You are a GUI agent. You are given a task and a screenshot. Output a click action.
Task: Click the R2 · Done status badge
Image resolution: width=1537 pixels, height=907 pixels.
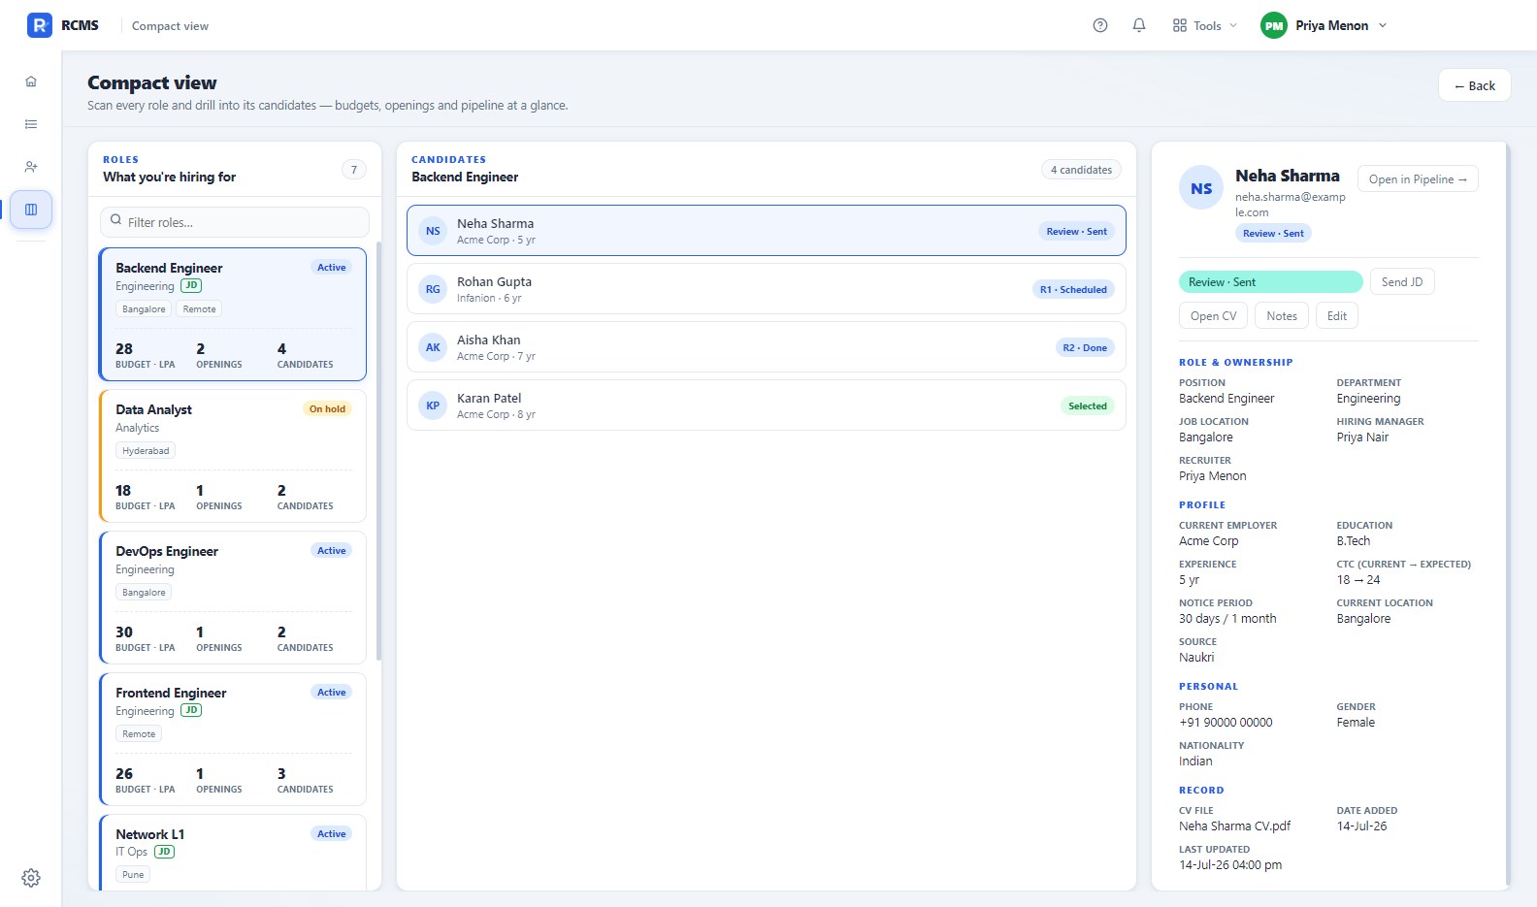coord(1085,347)
